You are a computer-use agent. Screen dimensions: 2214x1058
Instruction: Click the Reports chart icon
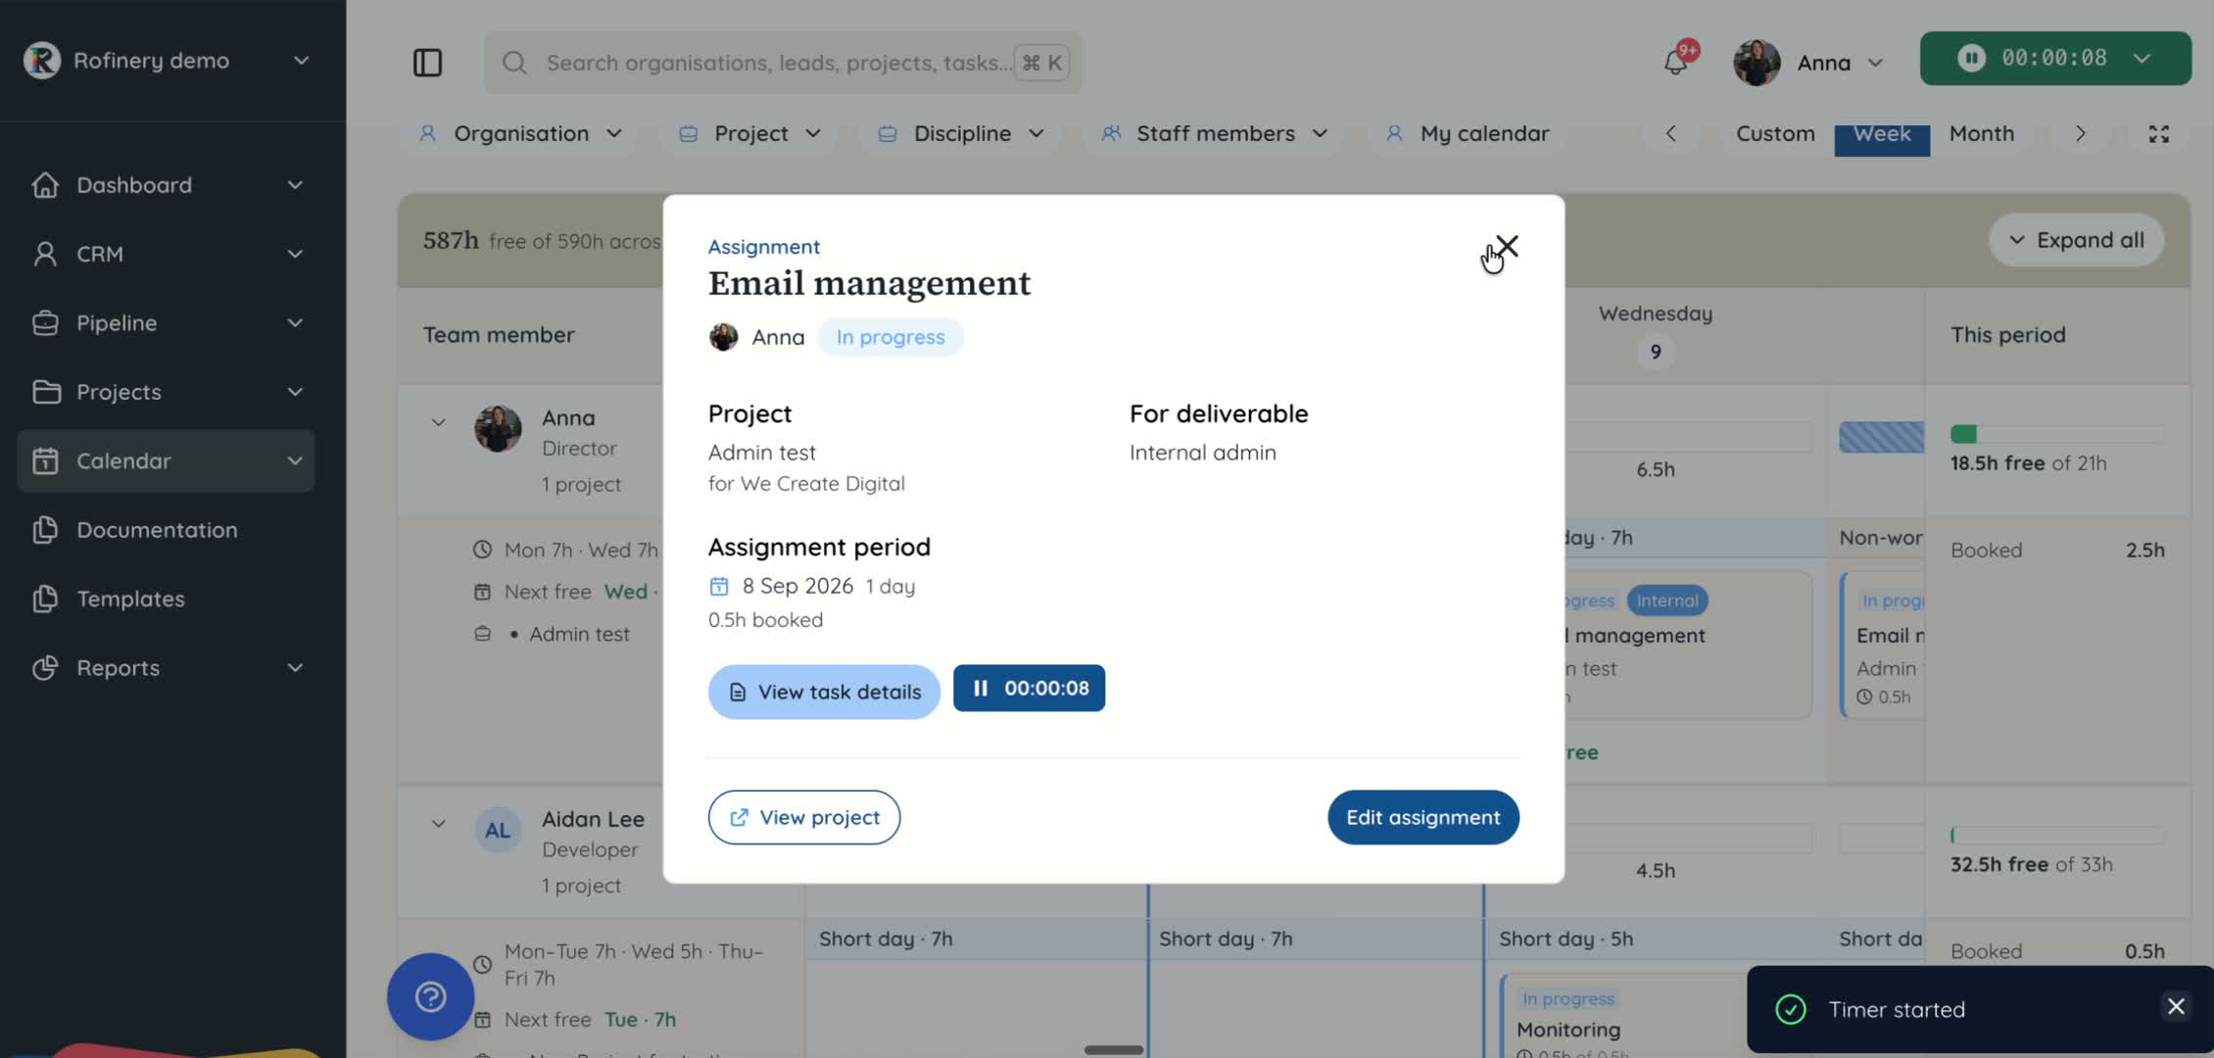45,668
